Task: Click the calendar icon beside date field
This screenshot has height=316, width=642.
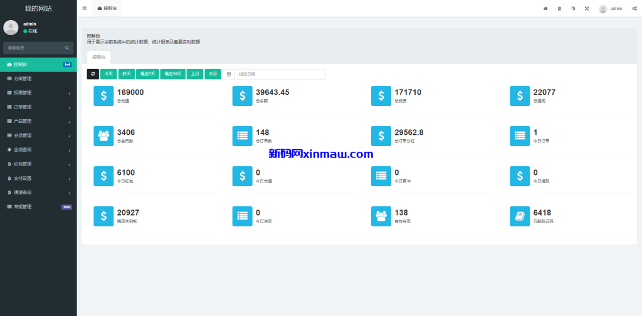Action: click(x=229, y=74)
